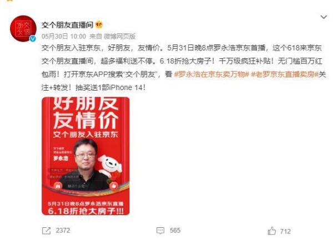This screenshot has width=333, height=239.
Task: Click the 交个朋友入驻京东 headline in the poster
Action: (85, 135)
